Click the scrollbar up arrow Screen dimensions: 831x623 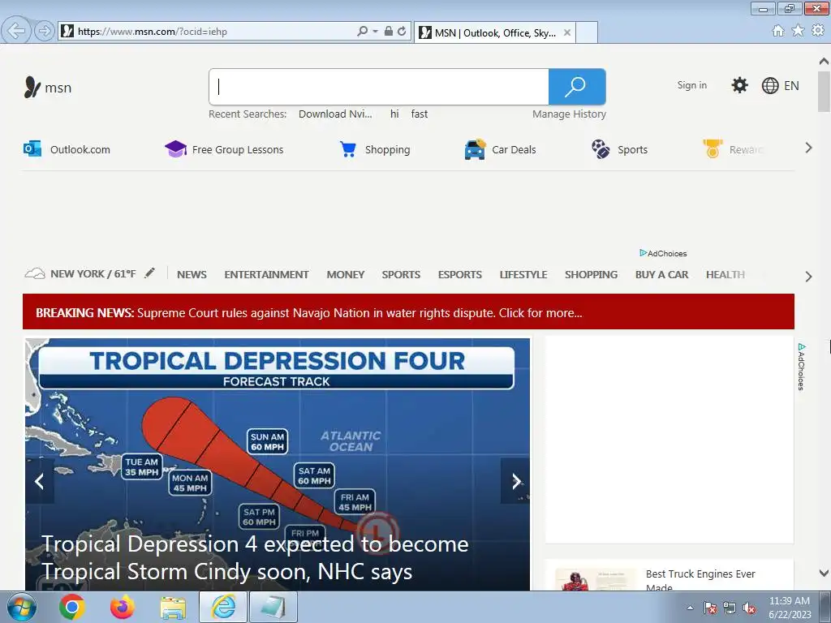click(x=824, y=62)
